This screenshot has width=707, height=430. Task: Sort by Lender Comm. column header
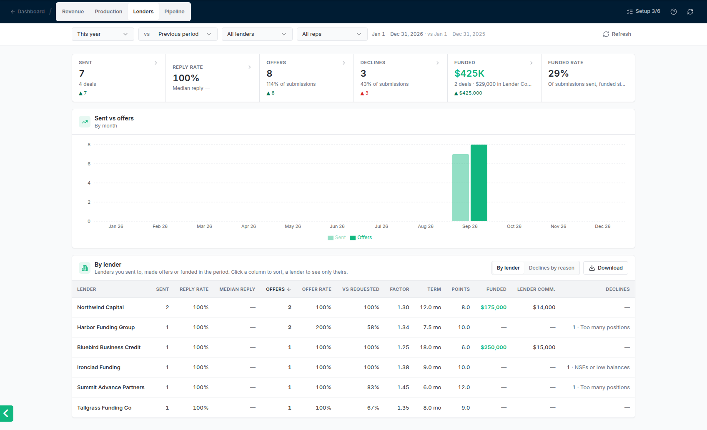[536, 289]
